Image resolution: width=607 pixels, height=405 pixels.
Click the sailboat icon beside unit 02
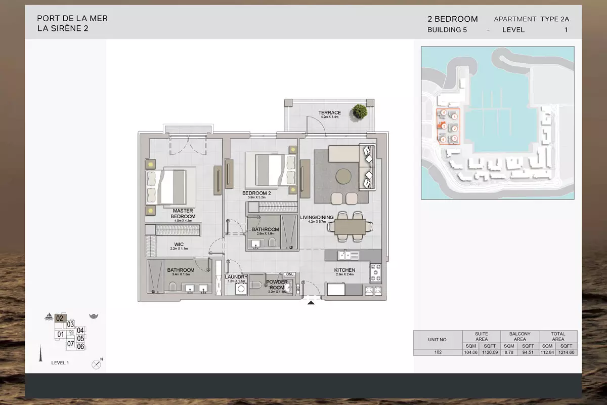coord(49,317)
